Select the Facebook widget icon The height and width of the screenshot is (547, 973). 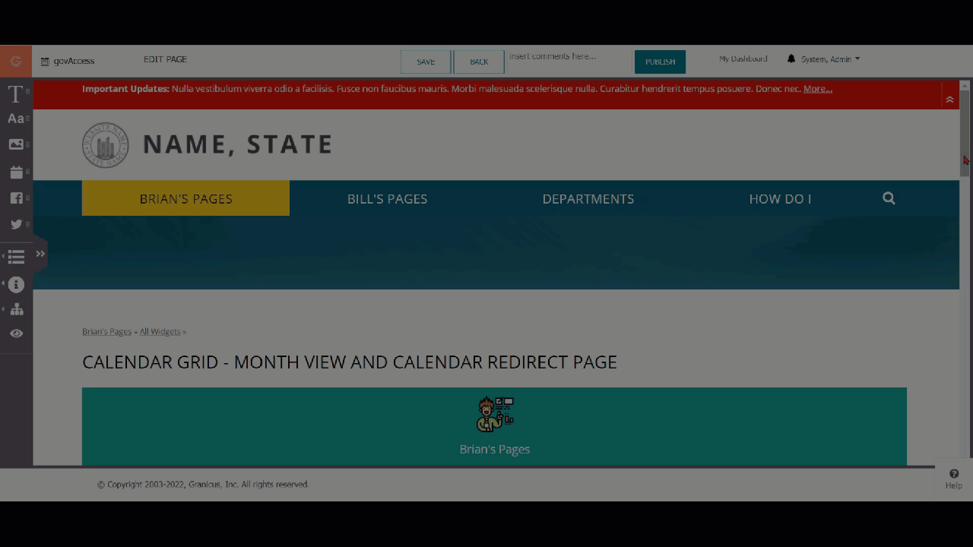pyautogui.click(x=15, y=198)
